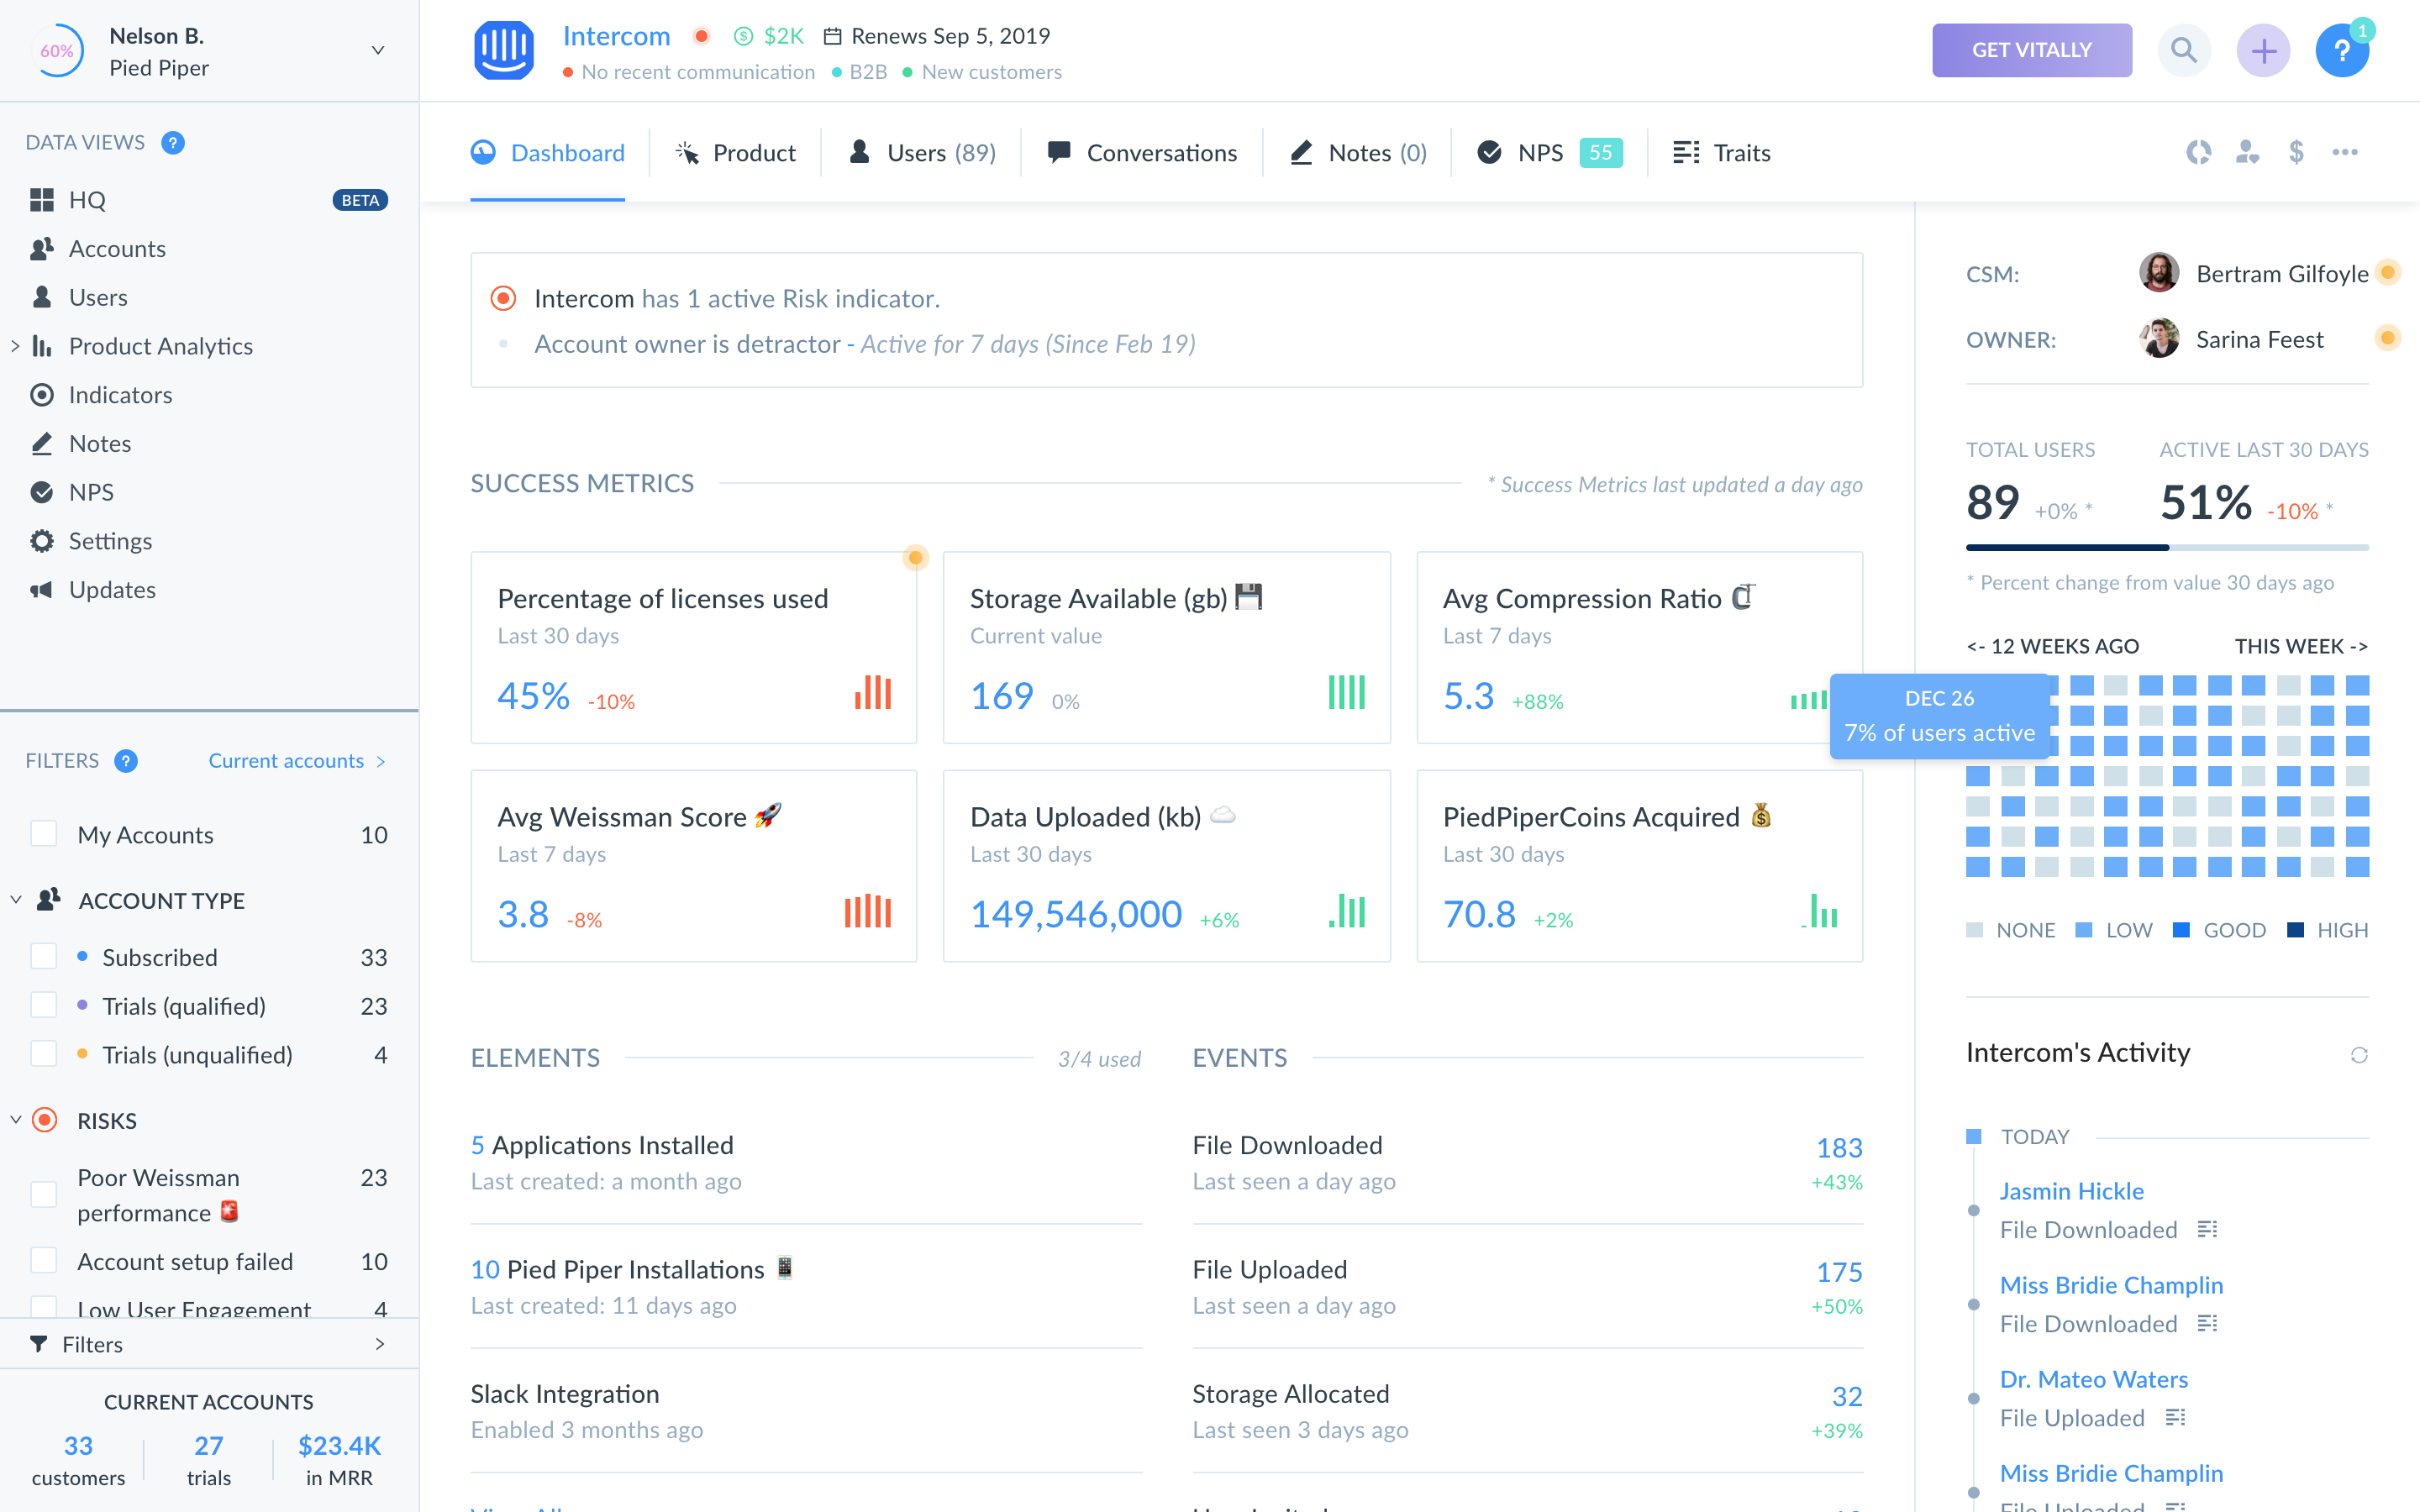The height and width of the screenshot is (1512, 2420).
Task: Open the Nelson B. profile dropdown
Action: [x=378, y=50]
